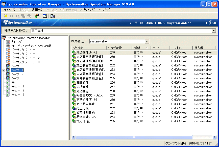Click the キュー : 1 tree icon
Screen dimensions: 219x147
coord(8,86)
